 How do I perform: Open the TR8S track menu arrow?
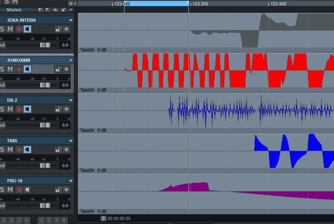click(71, 141)
